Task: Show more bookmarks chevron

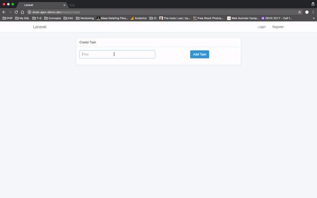Action: [x=314, y=18]
